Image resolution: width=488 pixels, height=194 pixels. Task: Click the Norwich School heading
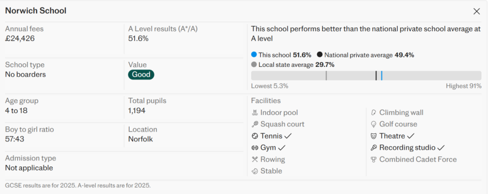click(36, 11)
